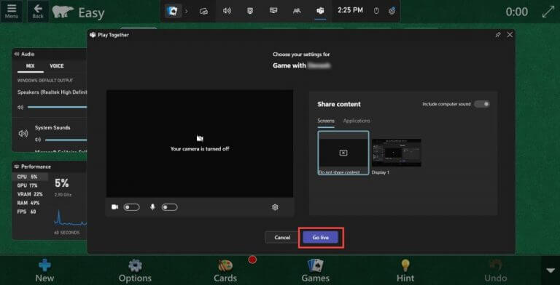Image resolution: width=560 pixels, height=285 pixels.
Task: Select CPU 5% in Performance widget
Action: point(30,177)
